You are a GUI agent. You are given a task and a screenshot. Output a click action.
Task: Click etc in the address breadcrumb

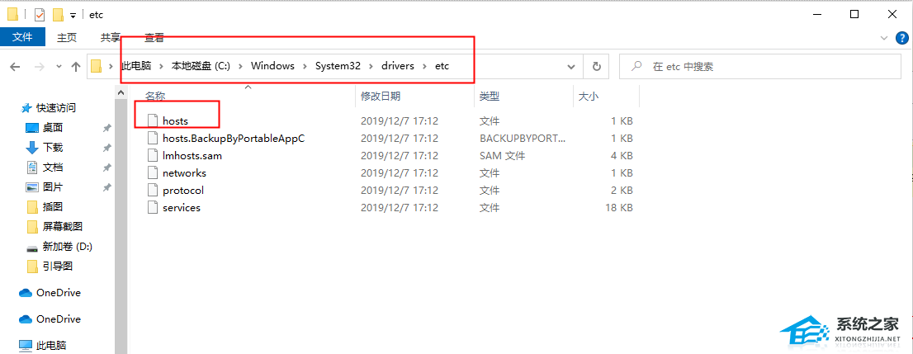442,66
